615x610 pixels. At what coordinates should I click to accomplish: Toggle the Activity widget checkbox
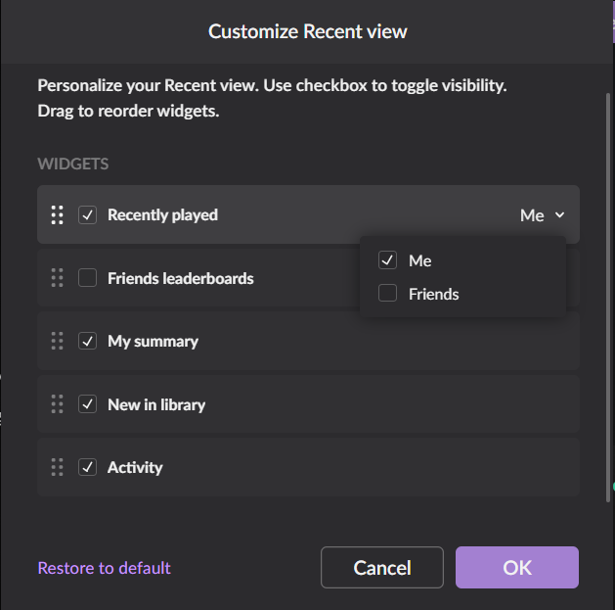pyautogui.click(x=87, y=467)
